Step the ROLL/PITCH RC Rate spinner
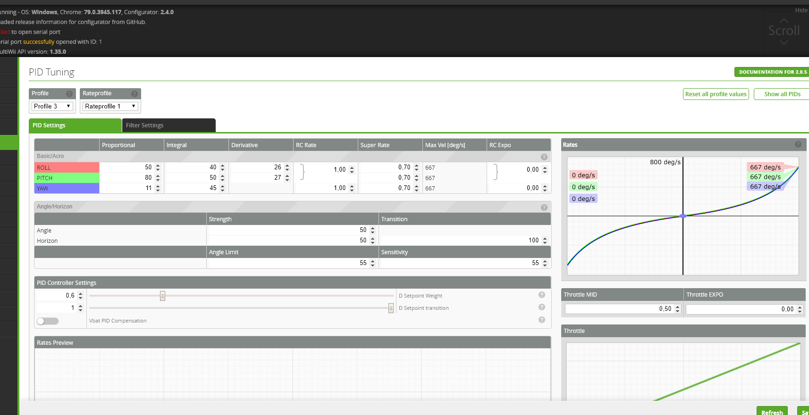The image size is (809, 415). [352, 170]
